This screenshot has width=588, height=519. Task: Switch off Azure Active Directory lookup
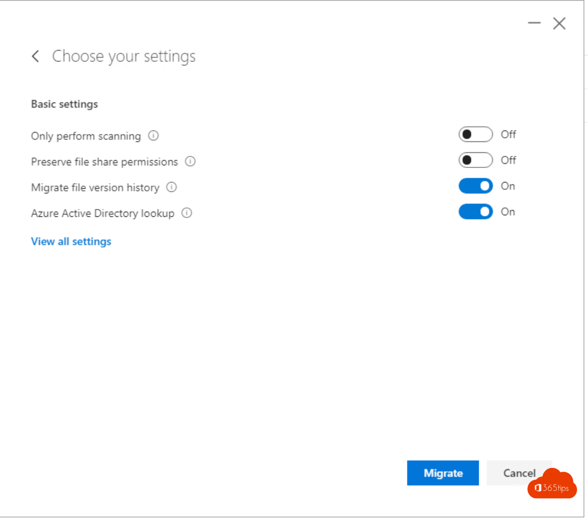[476, 212]
